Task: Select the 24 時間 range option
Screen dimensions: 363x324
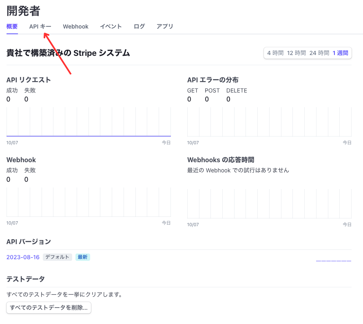Action: point(319,53)
